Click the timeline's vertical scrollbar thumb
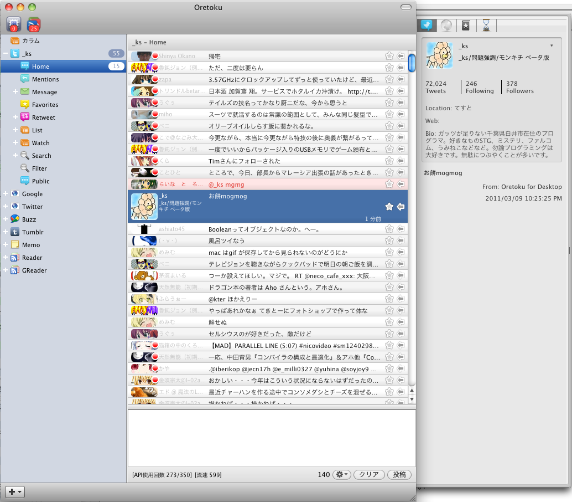572x502 pixels. point(412,62)
